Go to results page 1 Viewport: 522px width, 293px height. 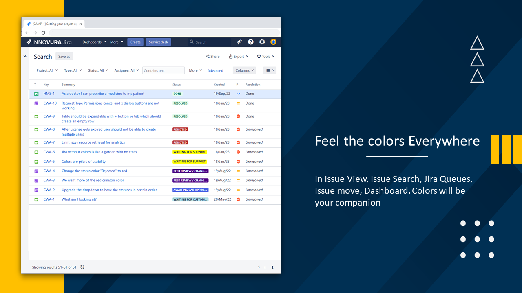click(265, 267)
